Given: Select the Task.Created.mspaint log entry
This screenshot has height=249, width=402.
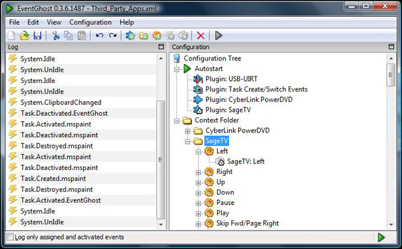Looking at the screenshot, I should tap(54, 179).
